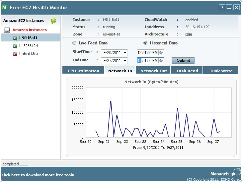
Task: Click the running status icon for i-9f1f6af1
Action: click(15, 38)
